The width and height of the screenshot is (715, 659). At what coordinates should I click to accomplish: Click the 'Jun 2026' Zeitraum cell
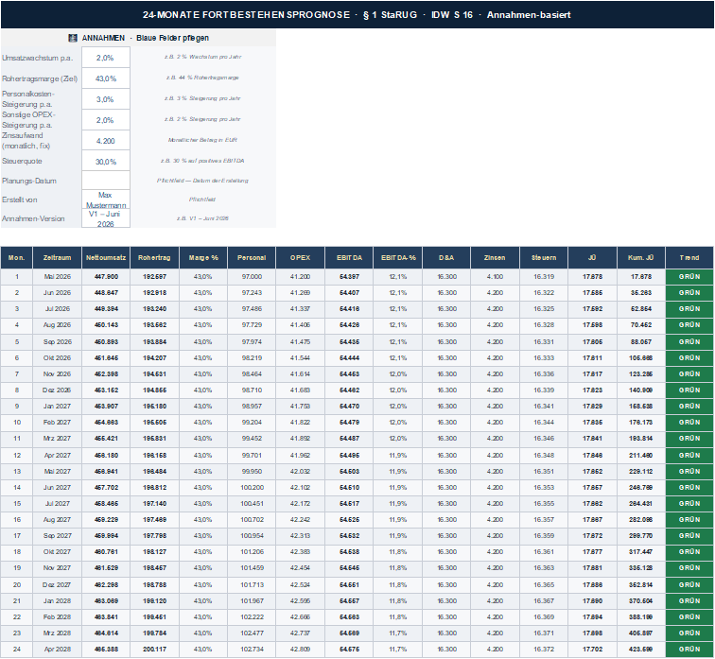click(57, 292)
